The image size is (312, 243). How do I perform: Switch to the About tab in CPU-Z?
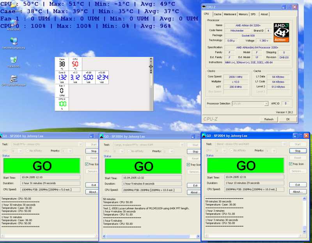pos(264,14)
